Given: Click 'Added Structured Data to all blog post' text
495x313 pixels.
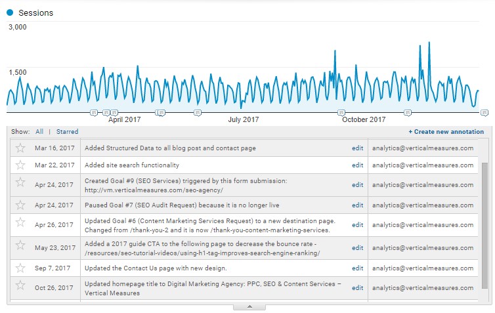Looking at the screenshot, I should (x=170, y=148).
